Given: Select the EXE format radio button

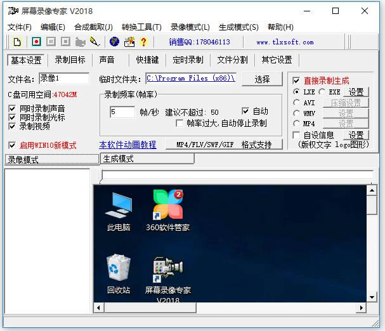Looking at the screenshot, I should pos(322,92).
